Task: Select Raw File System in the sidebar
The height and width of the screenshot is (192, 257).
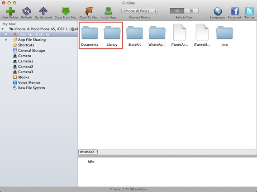Action: (39, 88)
